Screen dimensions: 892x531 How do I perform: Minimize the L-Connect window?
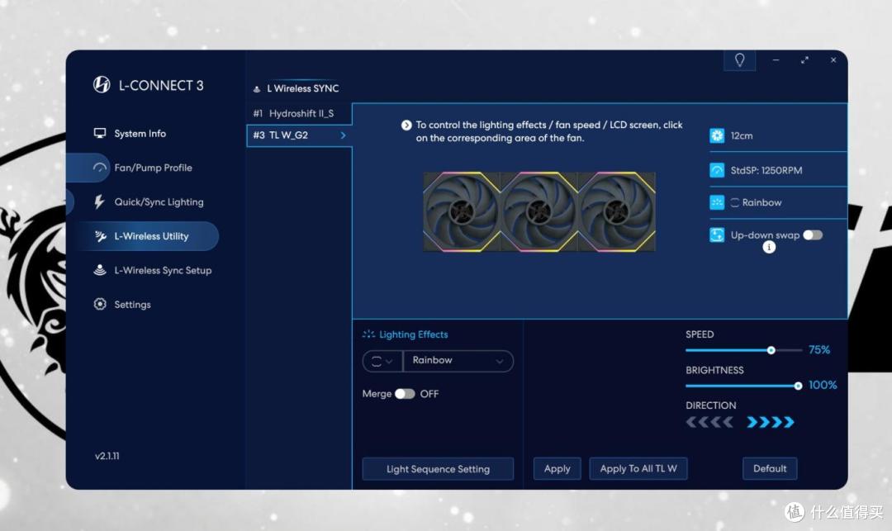click(x=776, y=59)
